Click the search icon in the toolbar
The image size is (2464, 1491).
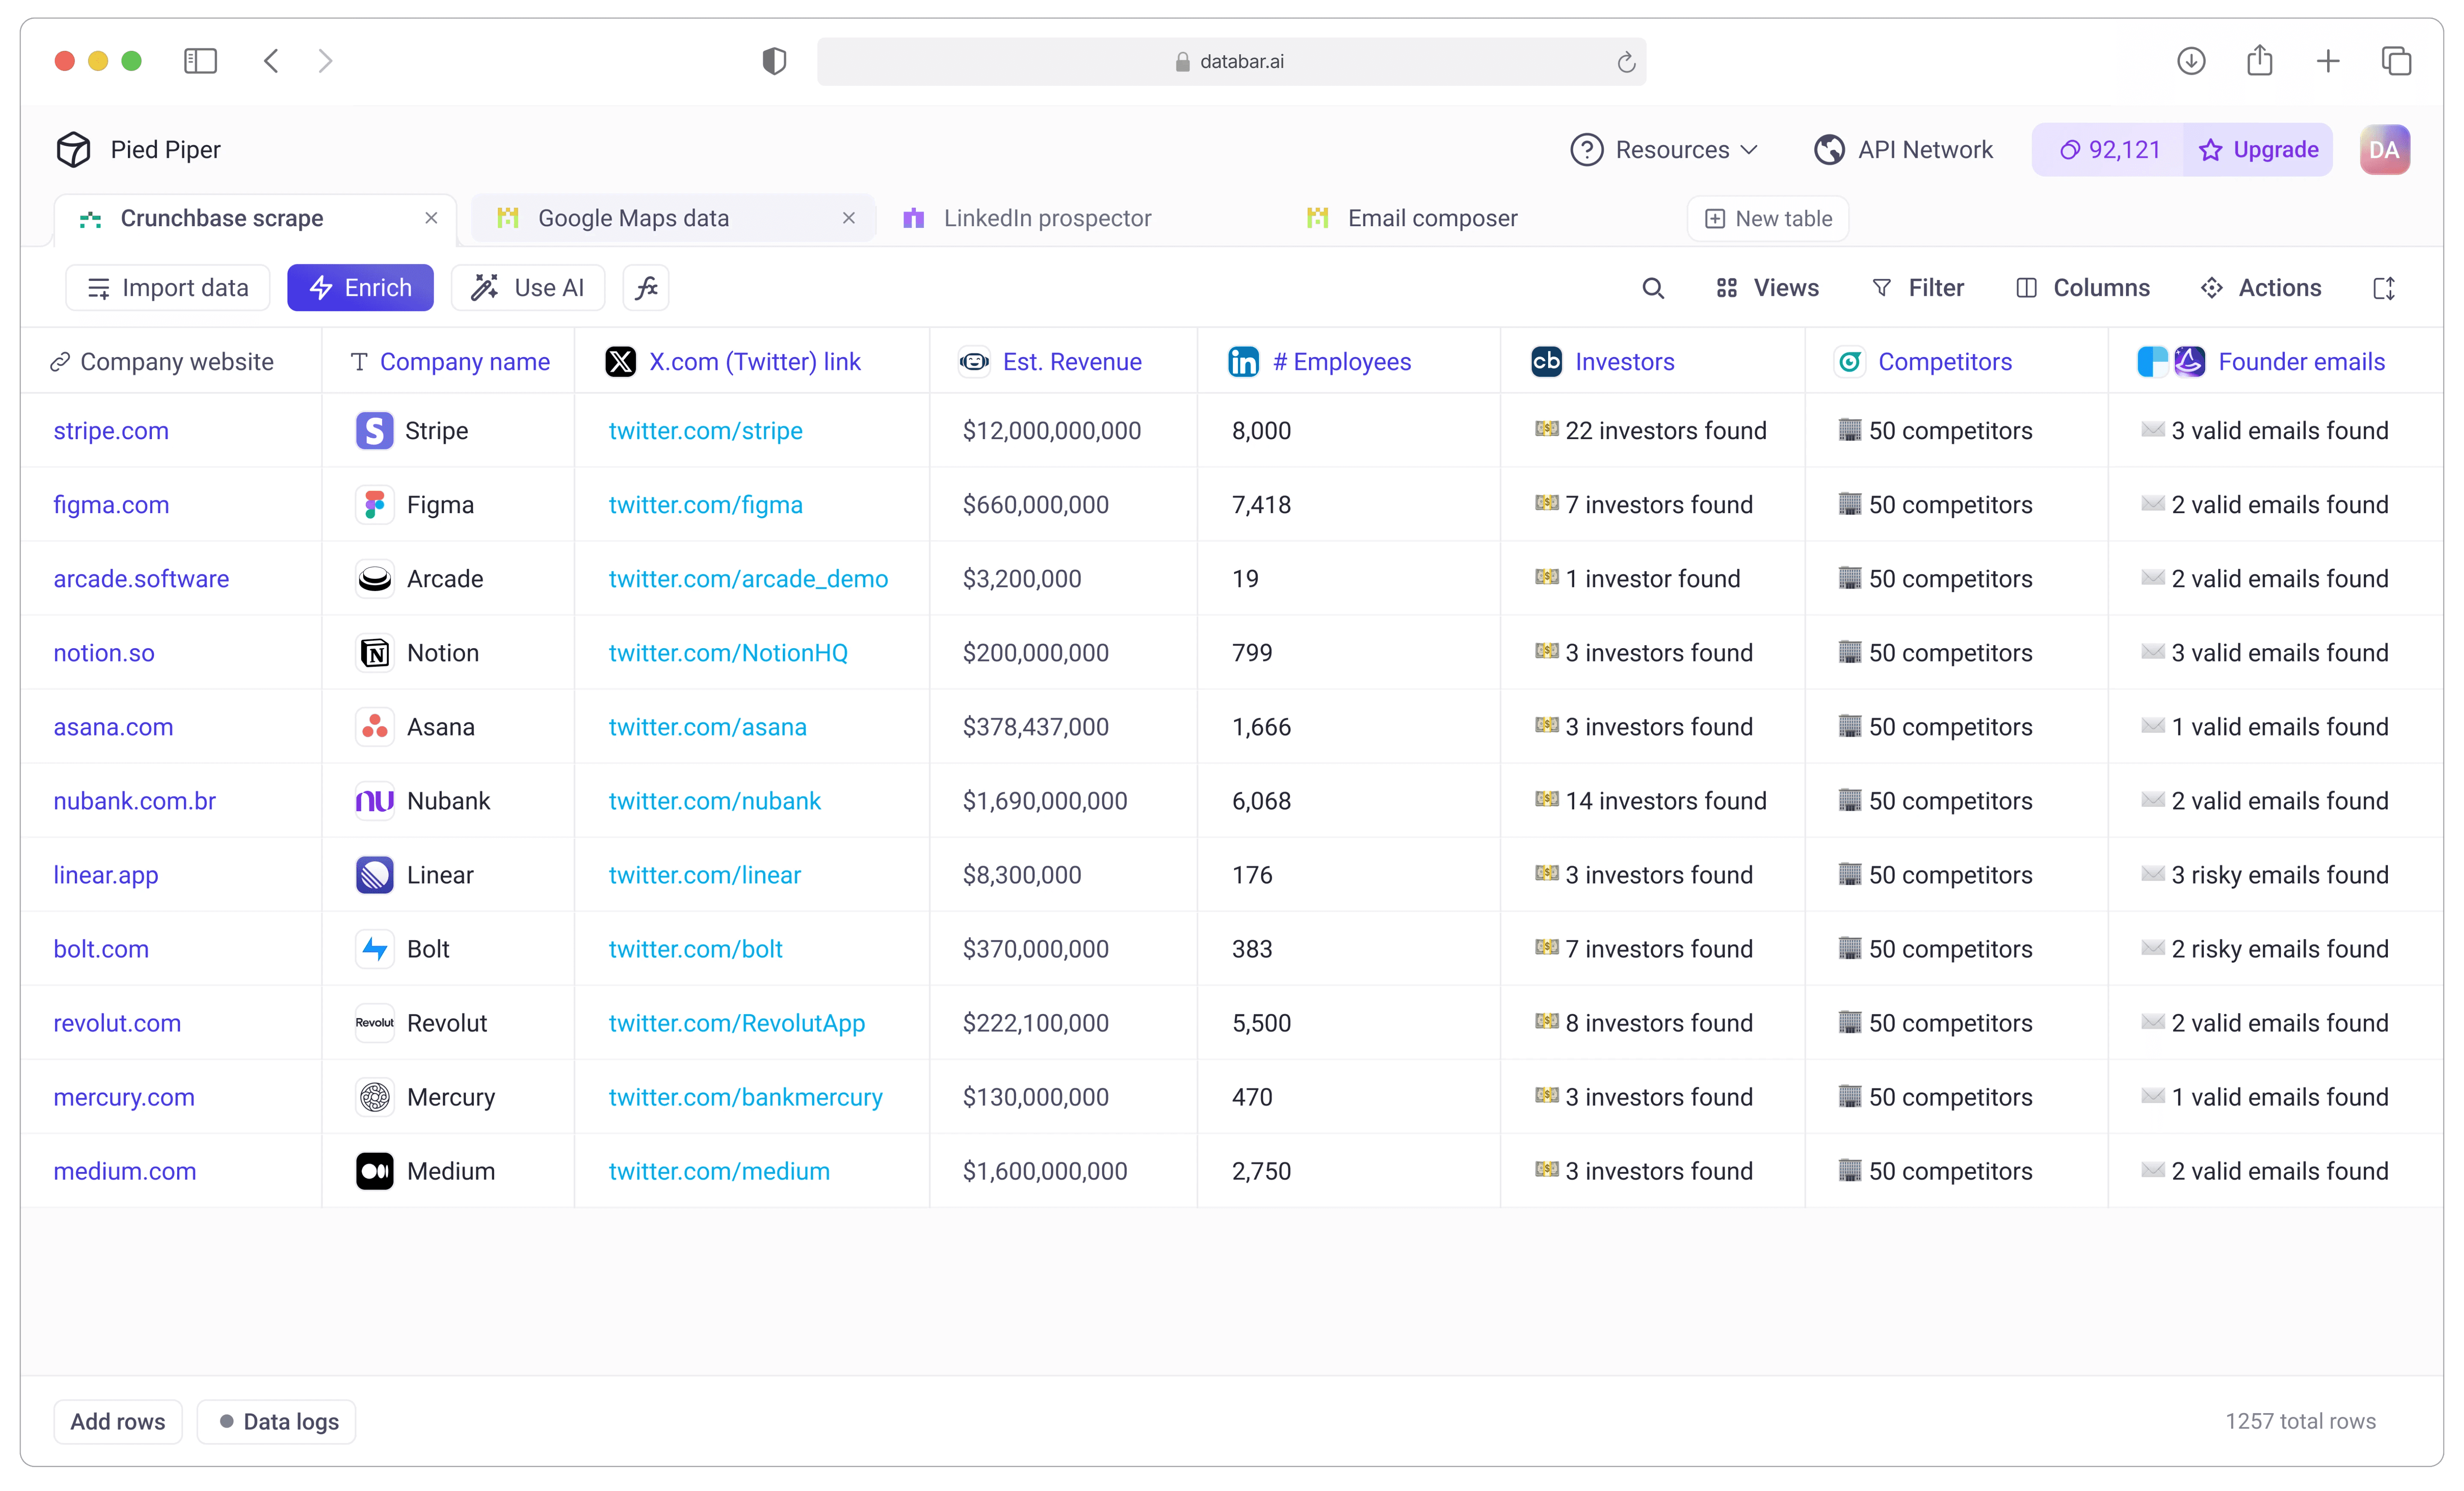point(1653,288)
